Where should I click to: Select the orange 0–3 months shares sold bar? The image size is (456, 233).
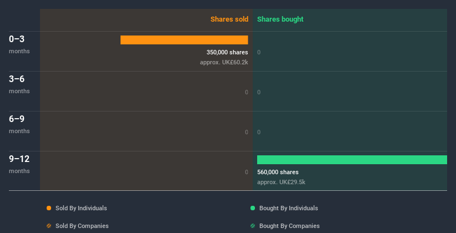coord(184,40)
